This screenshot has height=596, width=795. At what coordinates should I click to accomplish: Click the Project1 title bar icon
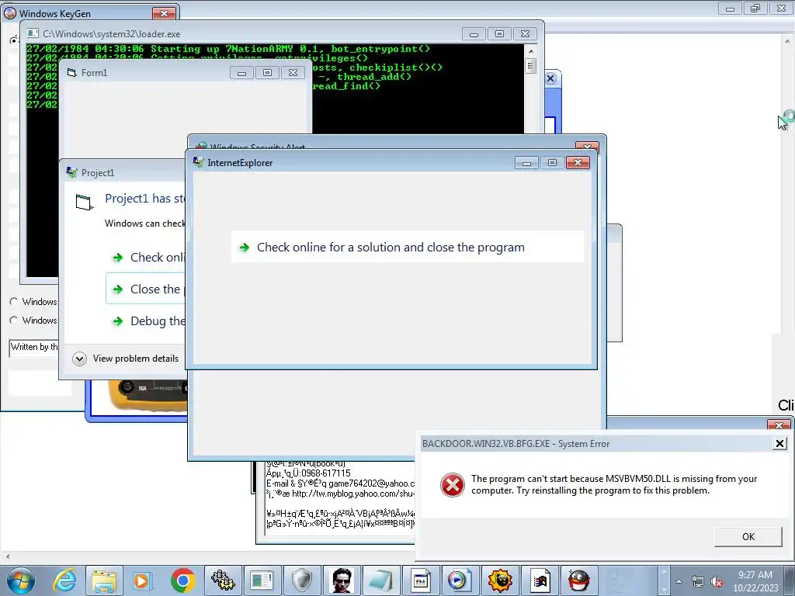point(71,172)
